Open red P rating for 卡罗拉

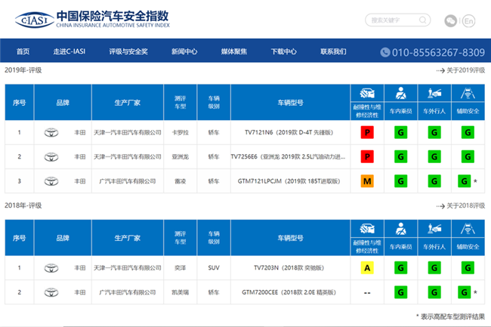[367, 132]
